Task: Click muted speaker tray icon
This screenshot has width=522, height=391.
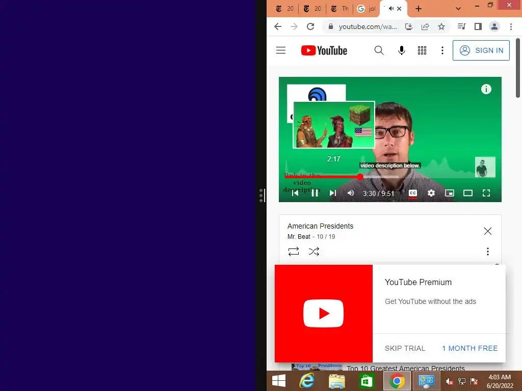Action: (449, 382)
